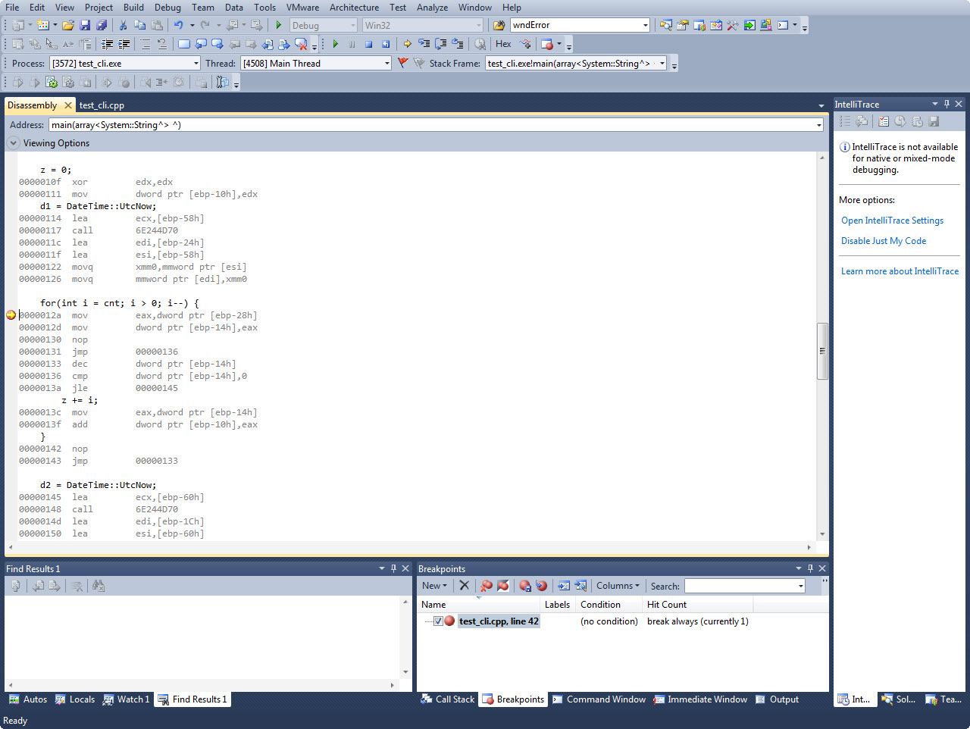The image size is (970, 729).
Task: Click the Continue green arrow on Debug toolbar
Action: pyautogui.click(x=335, y=44)
